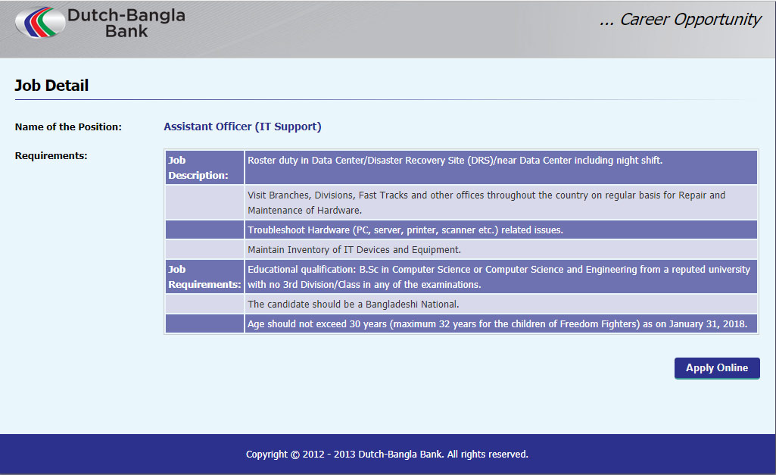
Task: Click the Apply Online button
Action: (x=717, y=368)
